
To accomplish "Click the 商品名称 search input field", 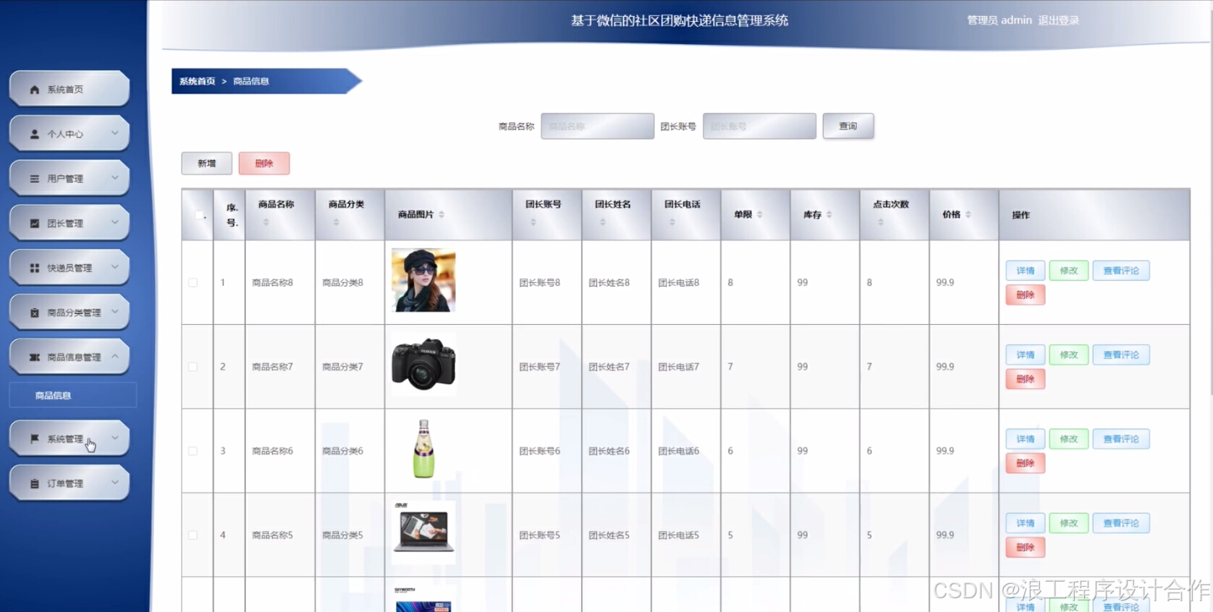I will point(597,126).
